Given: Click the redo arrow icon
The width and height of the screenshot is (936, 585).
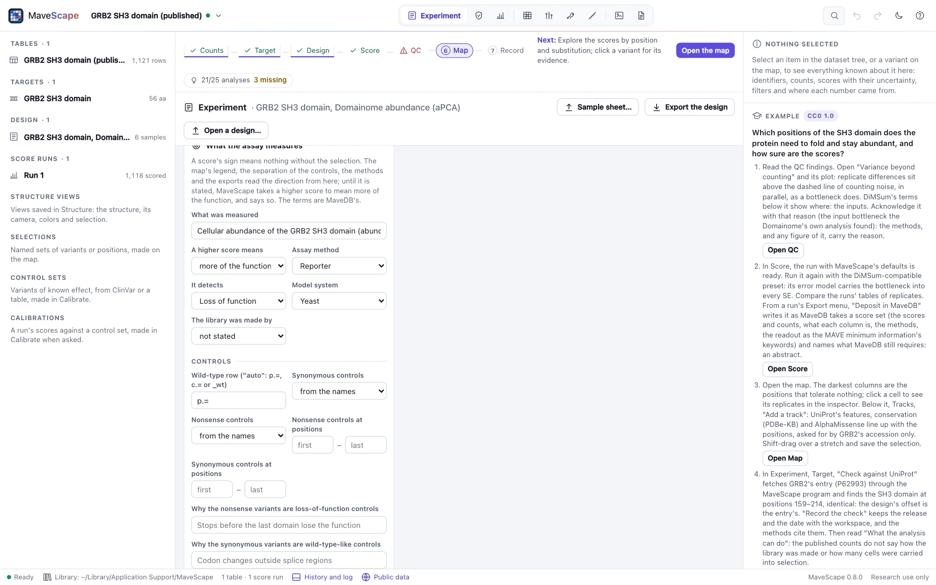Looking at the screenshot, I should pos(877,15).
